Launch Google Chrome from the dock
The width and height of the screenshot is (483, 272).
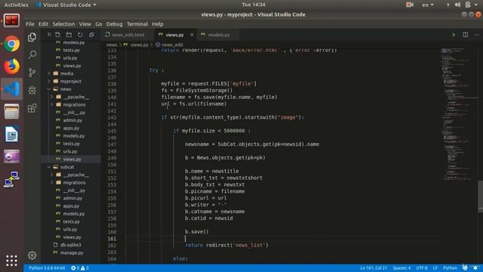coord(12,44)
